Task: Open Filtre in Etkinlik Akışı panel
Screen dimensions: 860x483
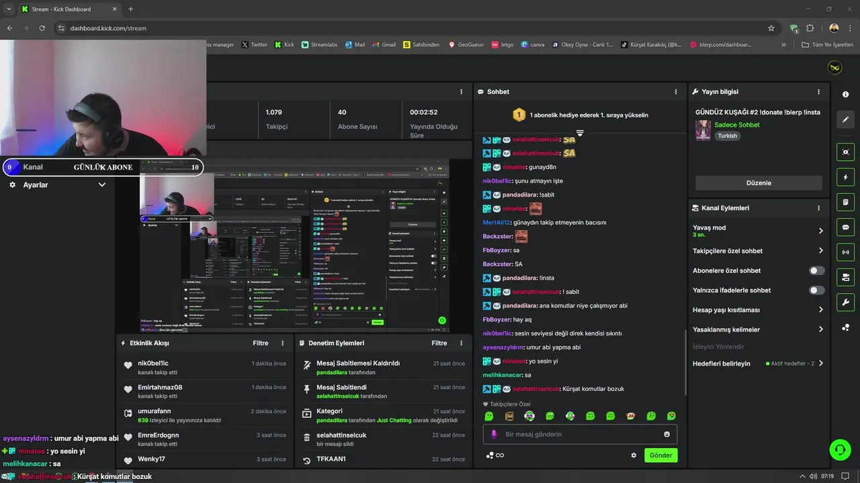Action: [261, 343]
